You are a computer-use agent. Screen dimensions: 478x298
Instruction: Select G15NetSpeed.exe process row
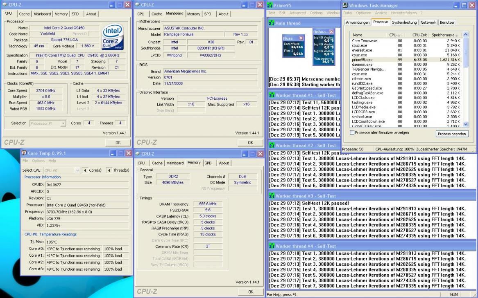(x=406, y=88)
